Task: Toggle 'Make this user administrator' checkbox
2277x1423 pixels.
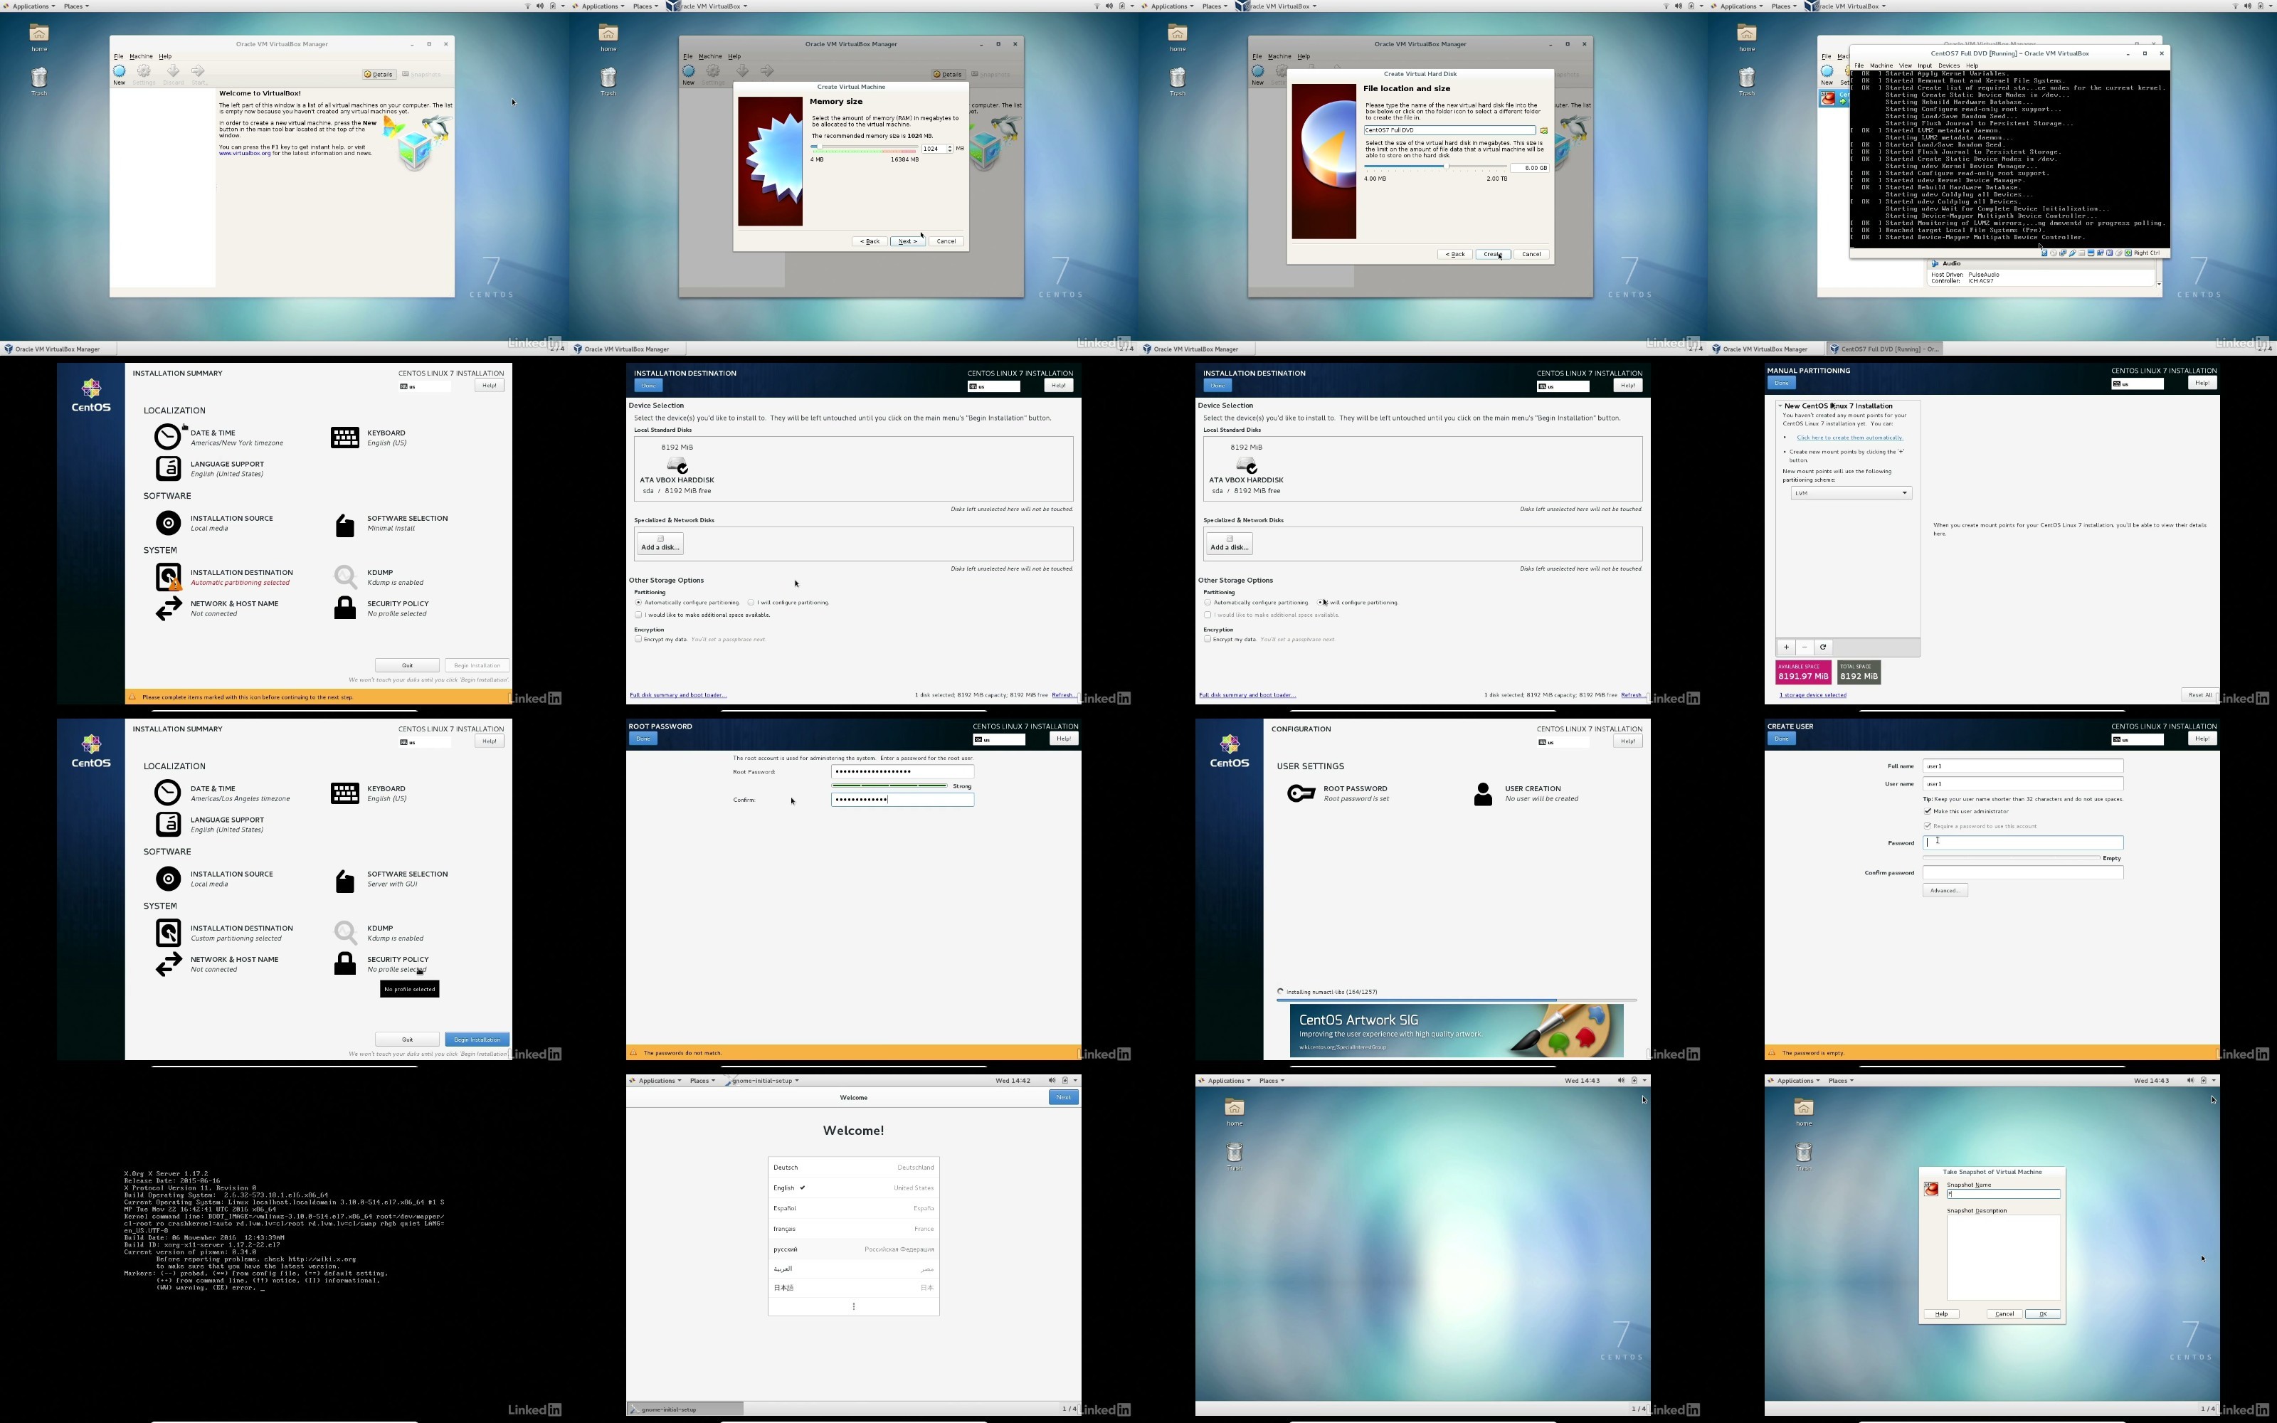Action: 1927,811
